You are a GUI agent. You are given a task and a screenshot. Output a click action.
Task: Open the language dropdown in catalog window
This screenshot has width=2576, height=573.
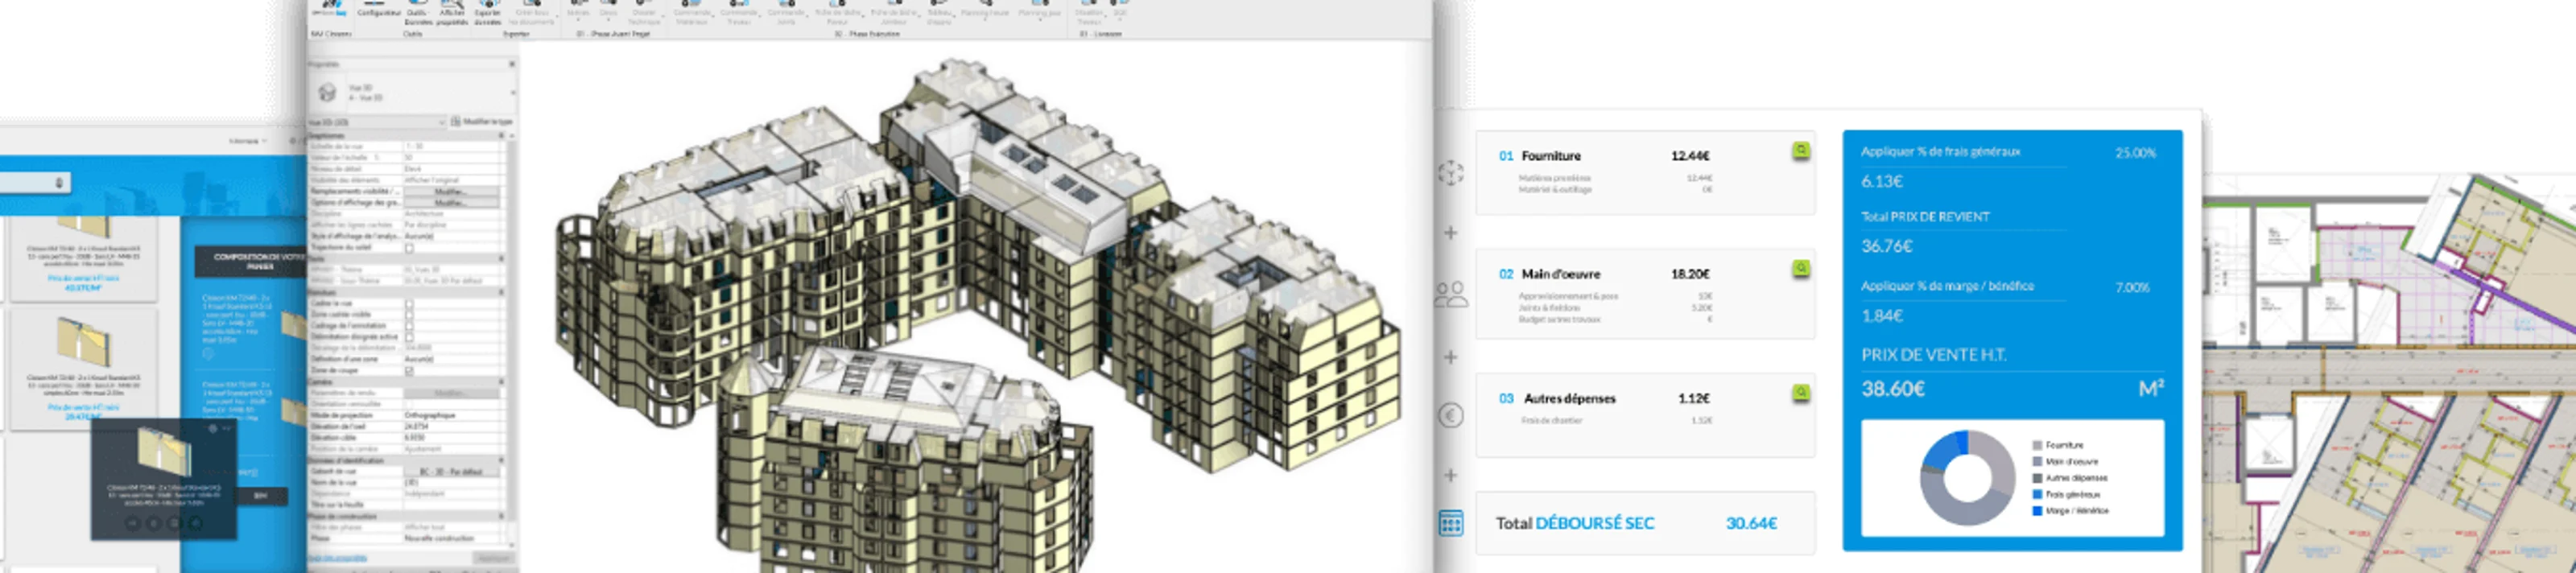tap(248, 141)
